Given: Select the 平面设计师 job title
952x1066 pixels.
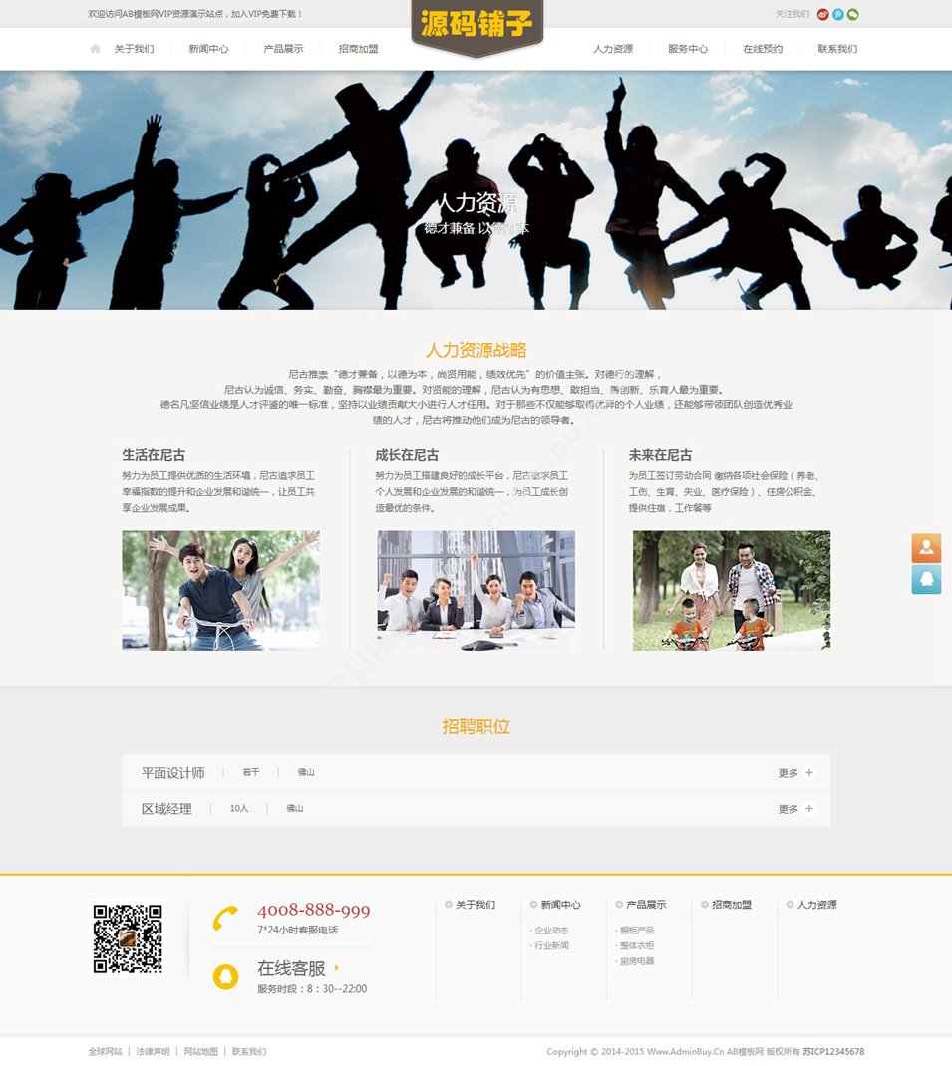Looking at the screenshot, I should [x=172, y=773].
